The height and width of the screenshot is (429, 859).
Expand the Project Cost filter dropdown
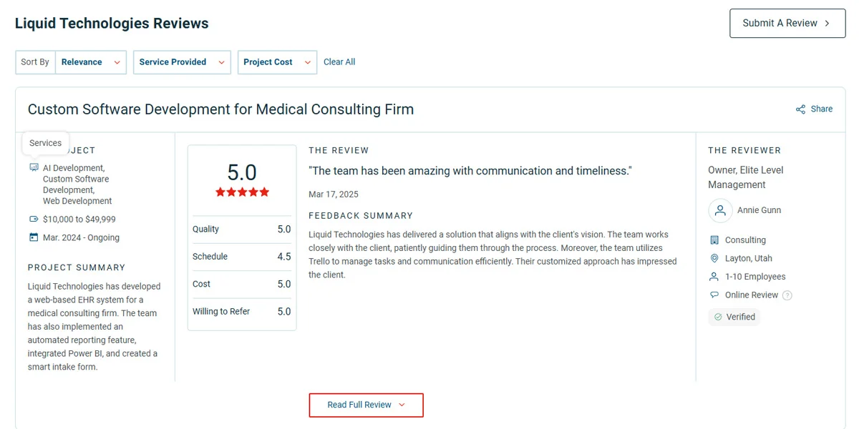click(277, 62)
